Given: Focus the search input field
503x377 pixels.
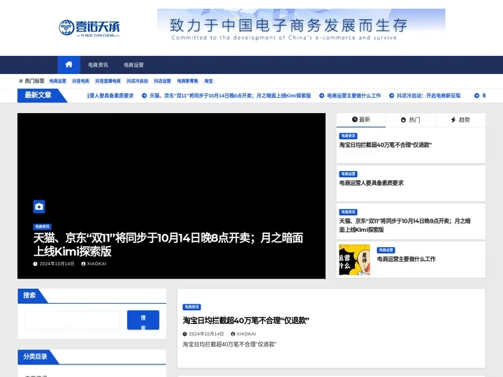Looking at the screenshot, I should click(x=72, y=320).
